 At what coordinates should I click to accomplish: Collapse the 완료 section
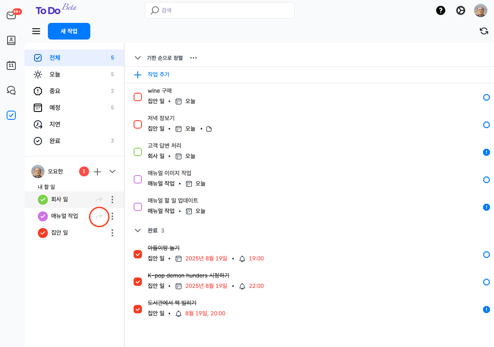pos(138,230)
